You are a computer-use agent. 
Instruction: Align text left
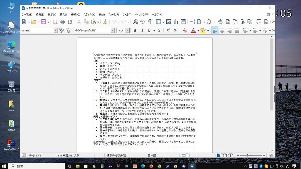click(215, 30)
